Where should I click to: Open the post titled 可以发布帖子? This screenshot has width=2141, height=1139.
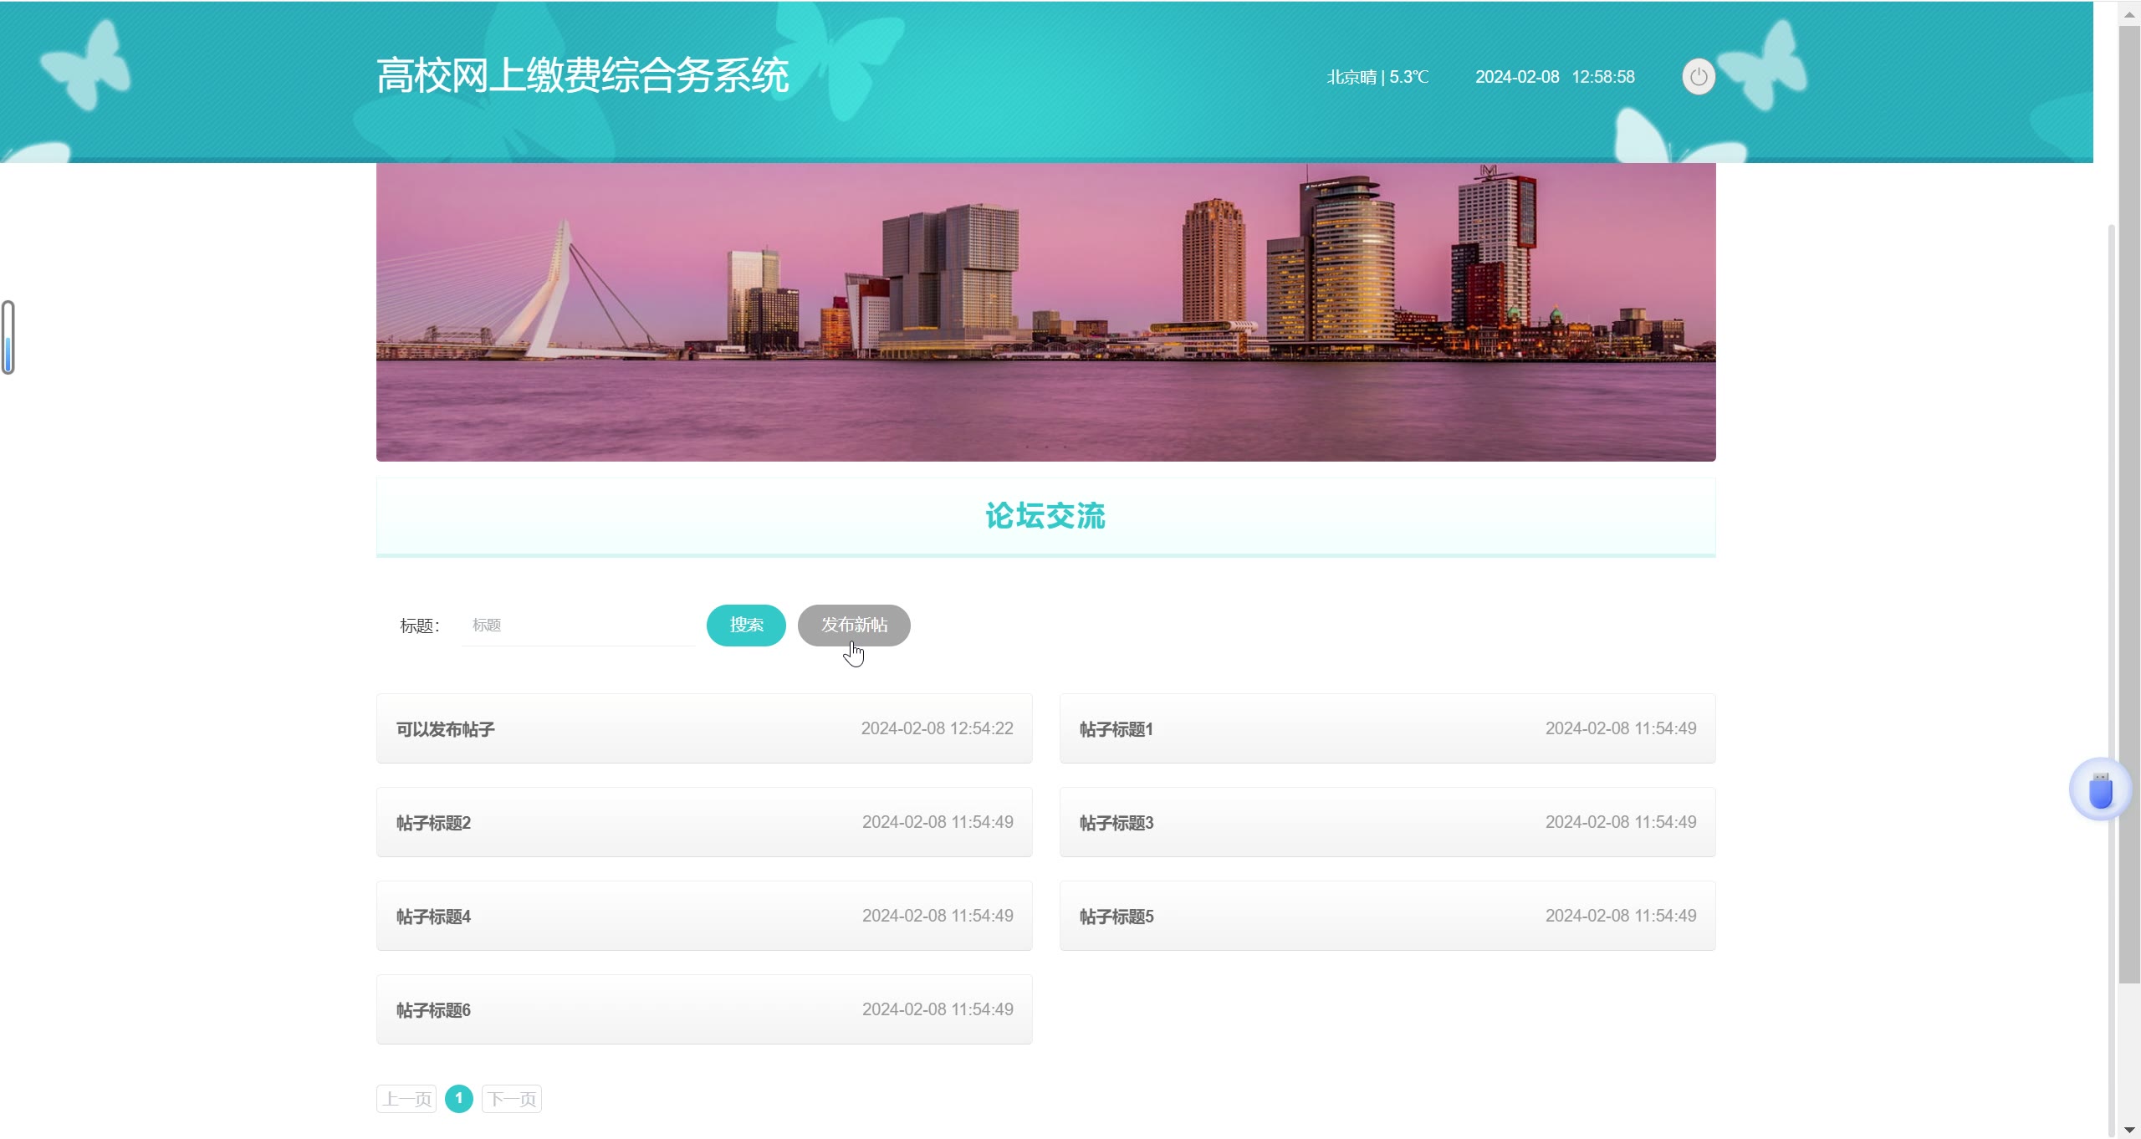point(704,728)
